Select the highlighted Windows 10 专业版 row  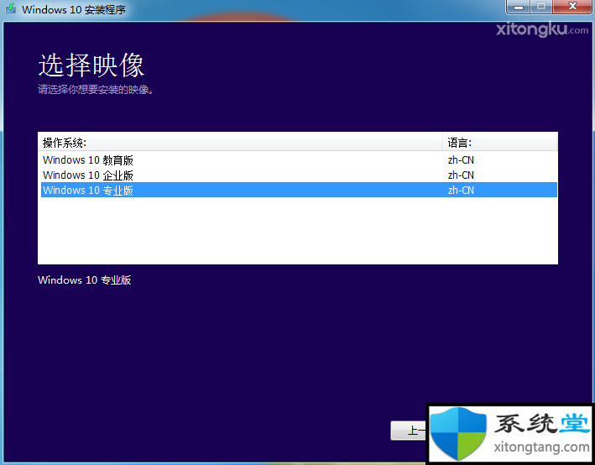pos(299,190)
